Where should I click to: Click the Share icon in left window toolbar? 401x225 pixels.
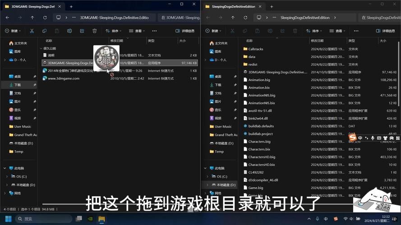82,31
